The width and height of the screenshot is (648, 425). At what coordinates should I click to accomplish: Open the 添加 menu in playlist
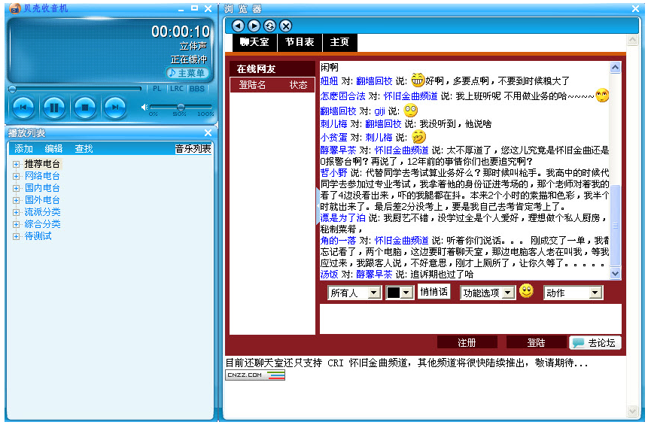(23, 149)
